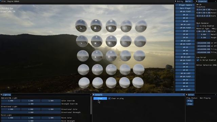The height and width of the screenshot is (122, 217).
Task: Select the 0M 4R entity
Action: (185, 18)
